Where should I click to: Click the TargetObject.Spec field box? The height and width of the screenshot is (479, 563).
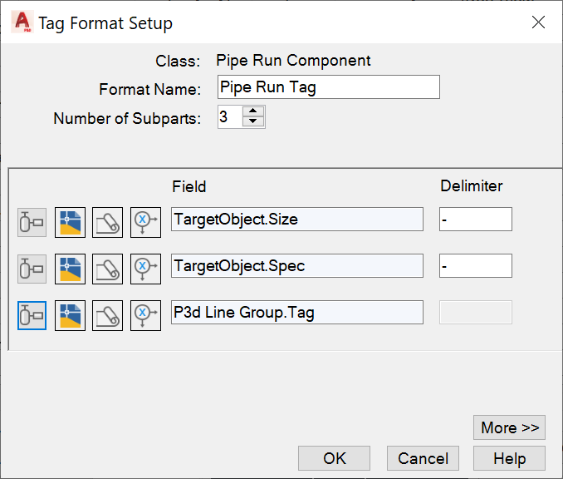tap(297, 266)
